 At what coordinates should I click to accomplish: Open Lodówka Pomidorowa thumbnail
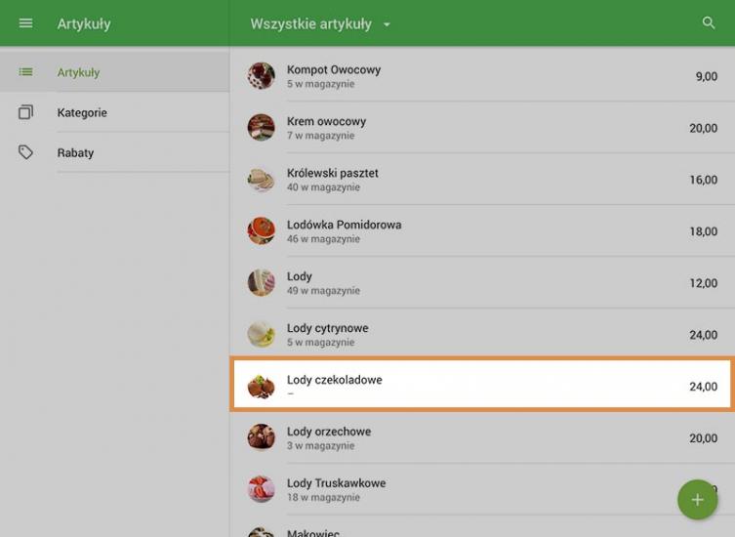click(261, 230)
